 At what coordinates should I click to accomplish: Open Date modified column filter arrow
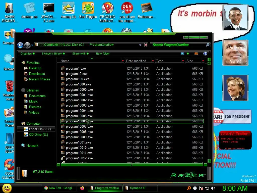[153, 61]
